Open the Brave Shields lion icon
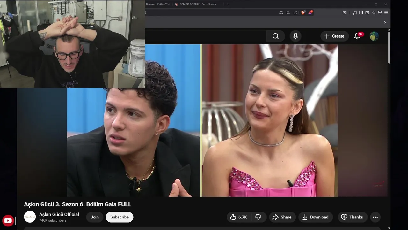 coord(303,13)
